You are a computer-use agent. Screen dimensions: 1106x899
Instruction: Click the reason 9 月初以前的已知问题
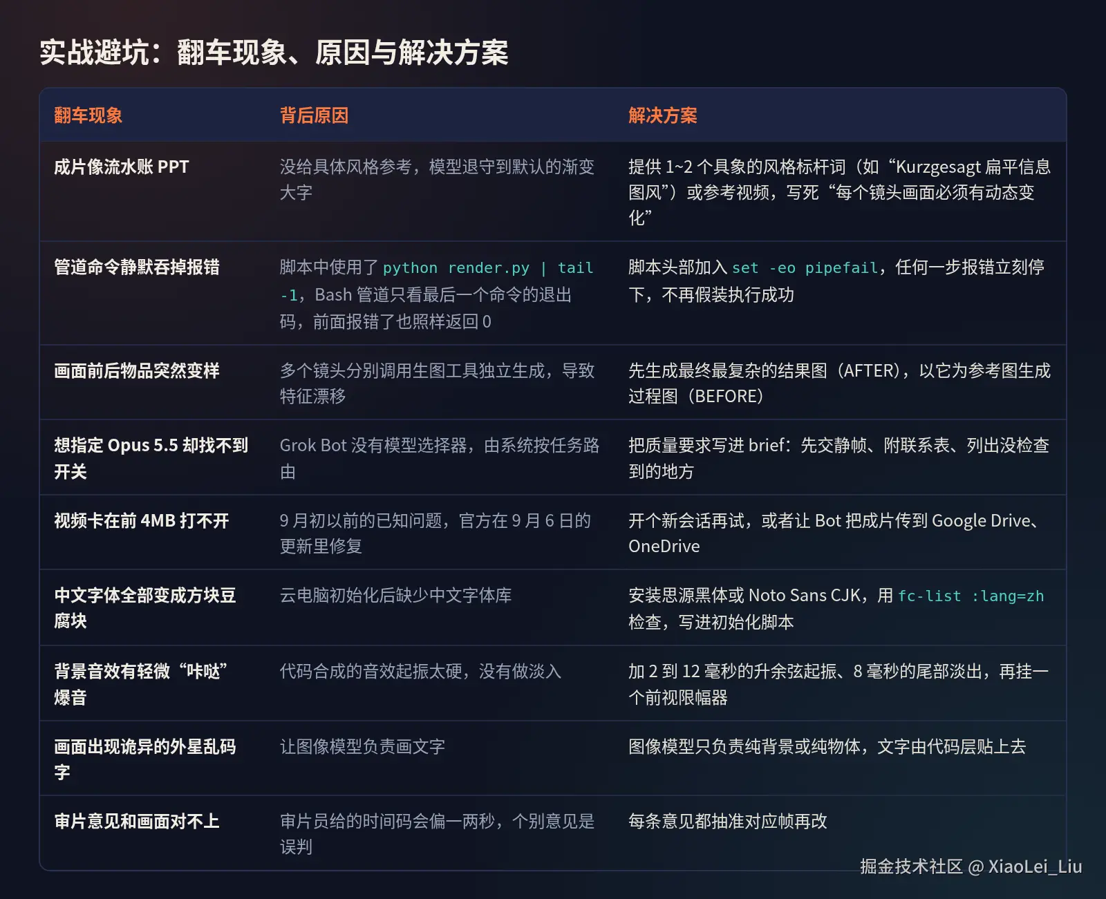point(435,533)
